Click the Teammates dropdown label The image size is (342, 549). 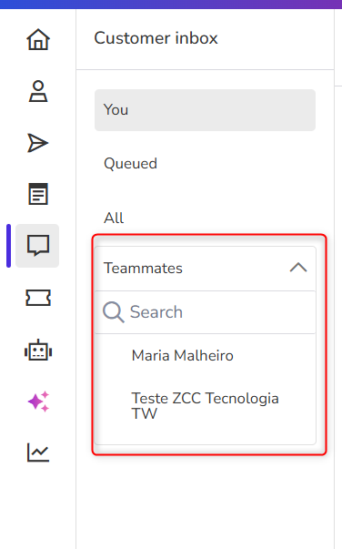click(143, 269)
